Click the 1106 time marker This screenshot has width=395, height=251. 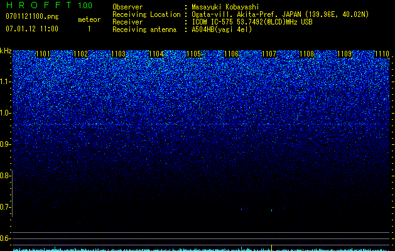(232, 54)
